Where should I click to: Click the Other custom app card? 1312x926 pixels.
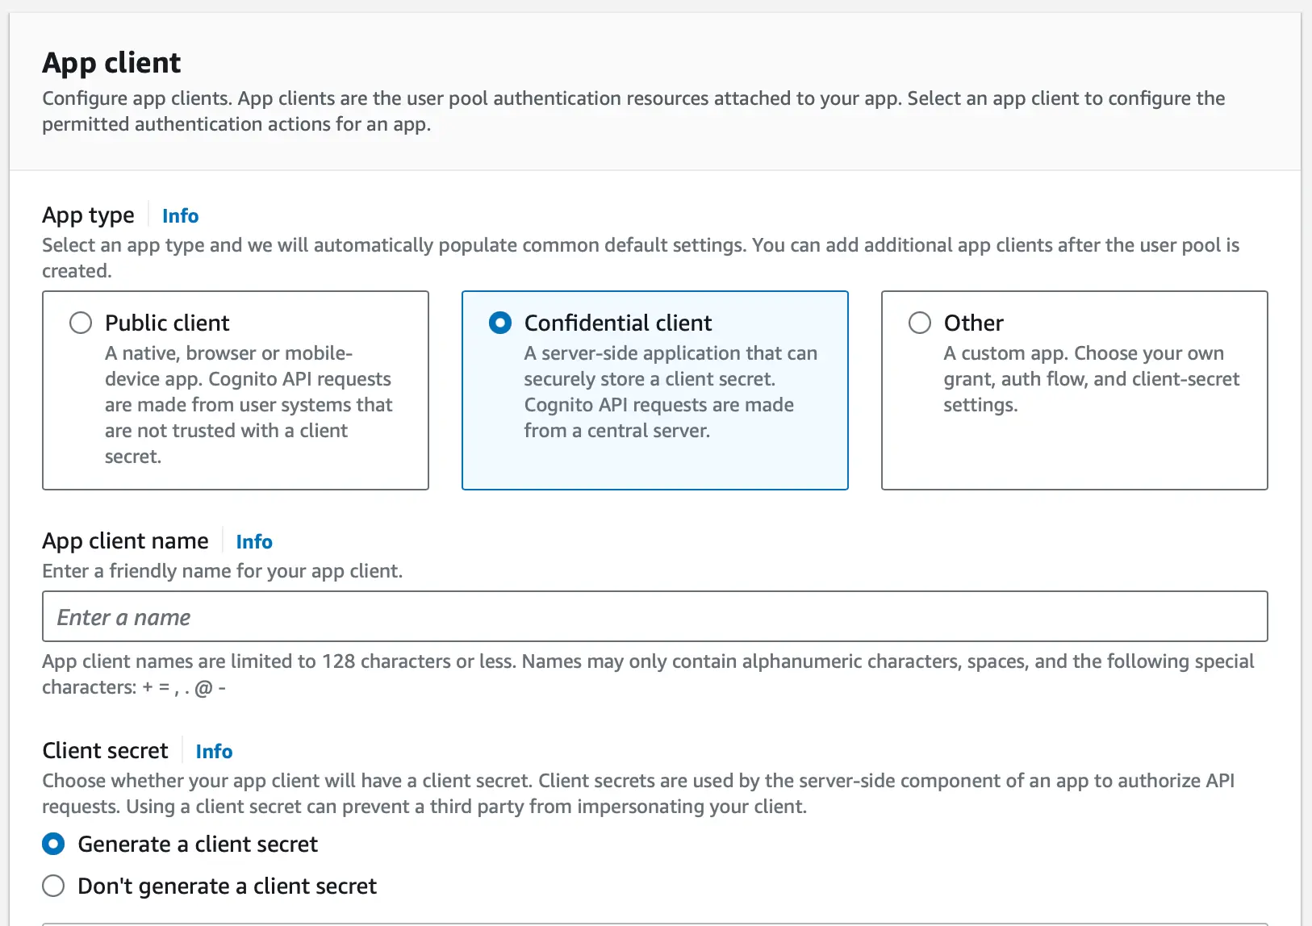click(x=1075, y=390)
